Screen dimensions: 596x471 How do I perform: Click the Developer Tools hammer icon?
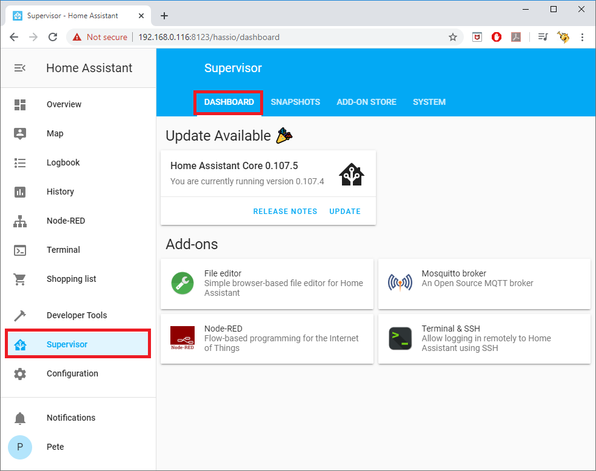[20, 316]
